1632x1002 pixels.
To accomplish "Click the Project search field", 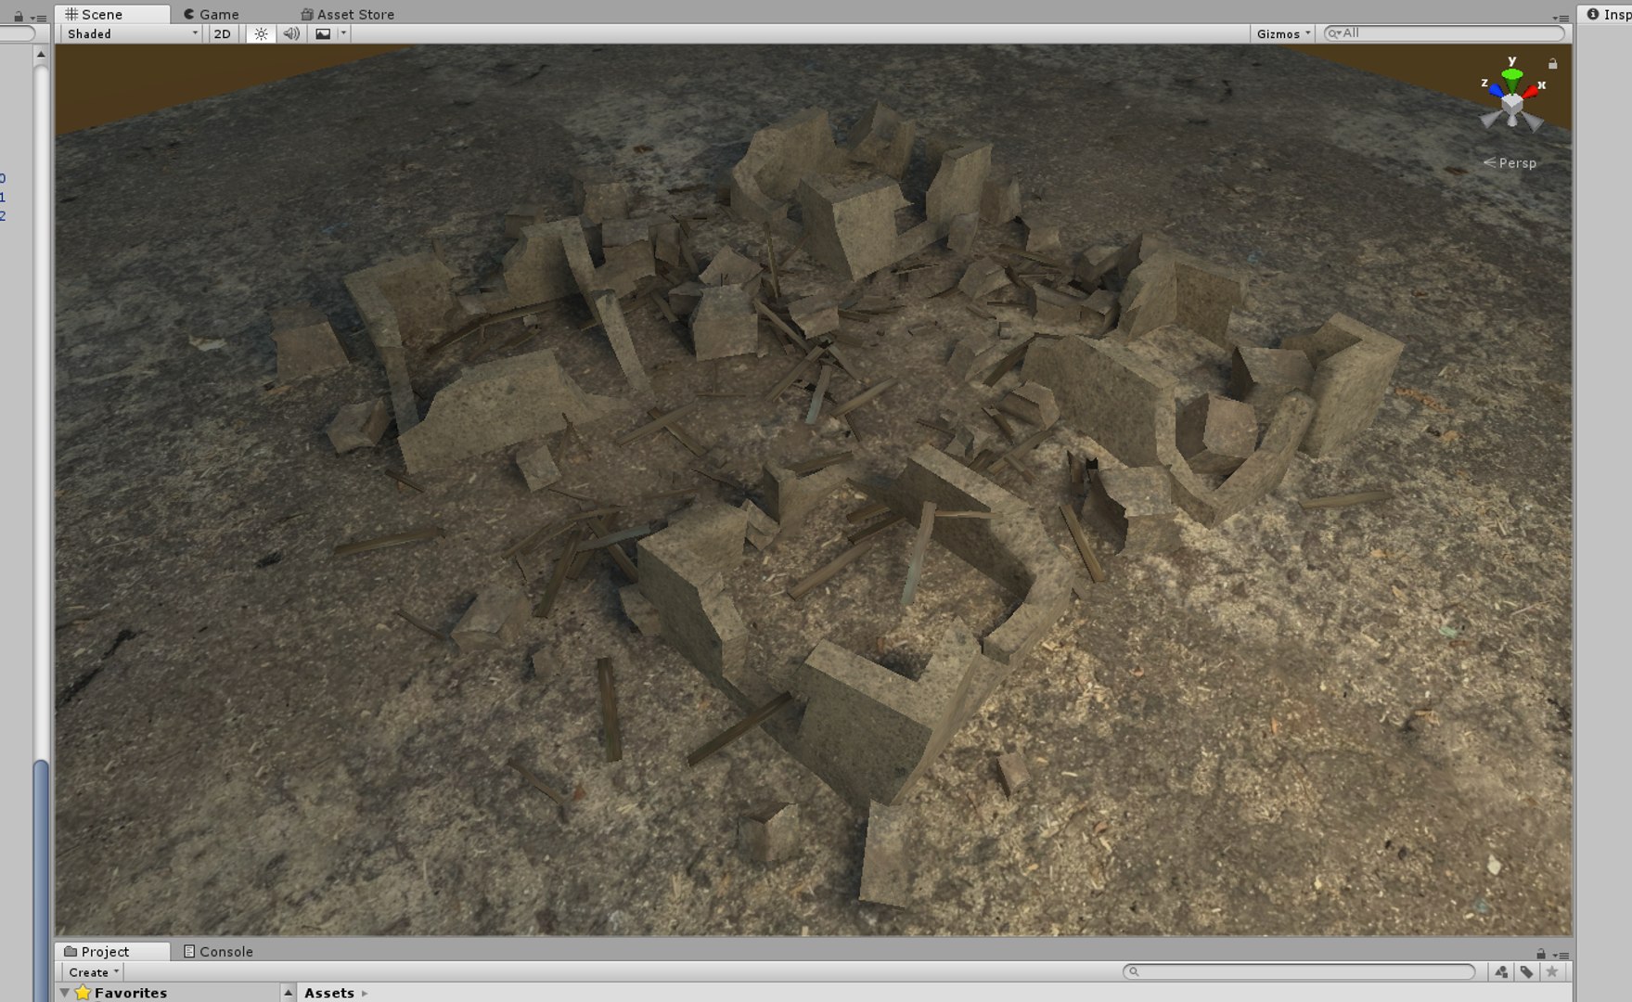I will coord(1299,971).
